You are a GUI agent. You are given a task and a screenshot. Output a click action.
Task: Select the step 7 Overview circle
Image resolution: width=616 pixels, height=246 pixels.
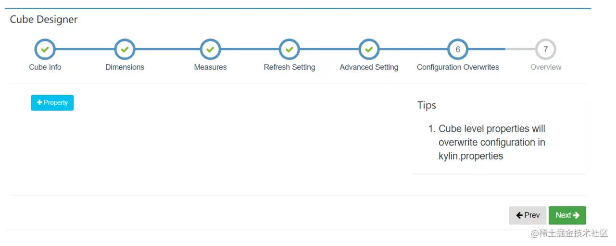(x=545, y=49)
